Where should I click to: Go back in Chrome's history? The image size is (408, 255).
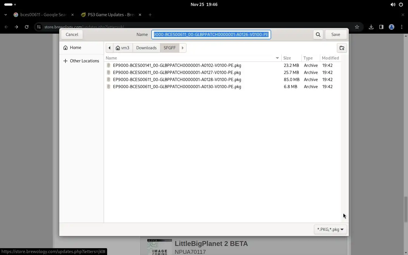pyautogui.click(x=6, y=27)
